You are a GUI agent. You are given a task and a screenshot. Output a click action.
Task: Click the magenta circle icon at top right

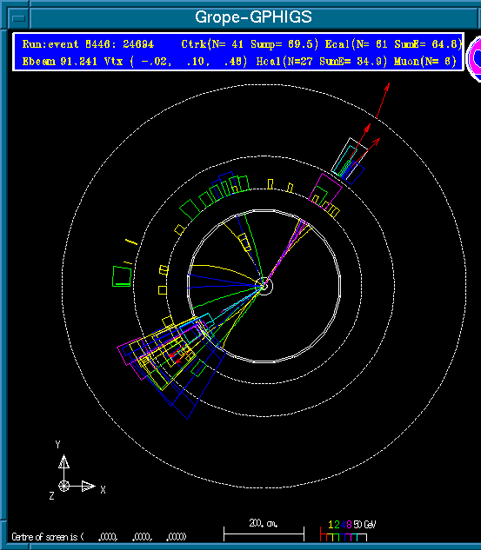click(x=475, y=58)
